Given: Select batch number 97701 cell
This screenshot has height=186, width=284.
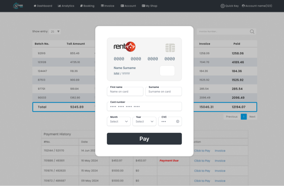Looking at the screenshot, I should [x=41, y=89].
